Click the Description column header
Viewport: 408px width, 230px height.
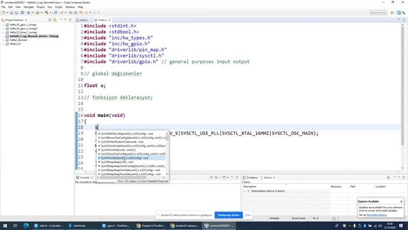286,187
